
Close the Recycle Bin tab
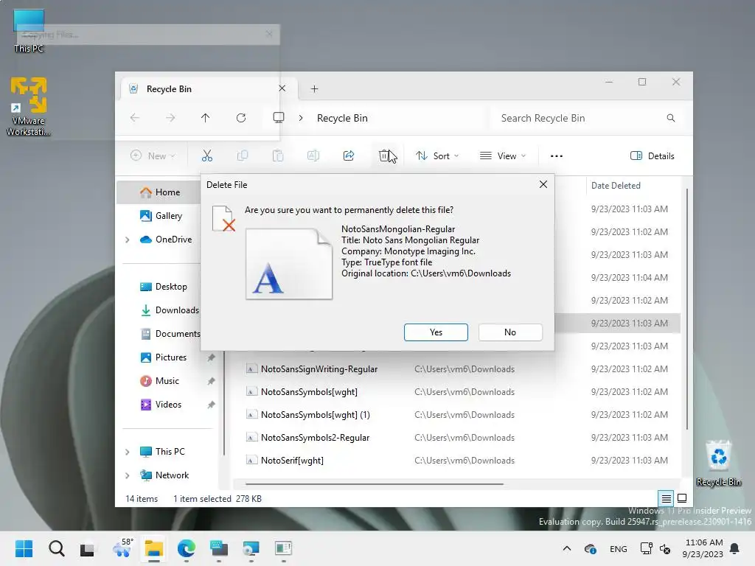tap(282, 88)
